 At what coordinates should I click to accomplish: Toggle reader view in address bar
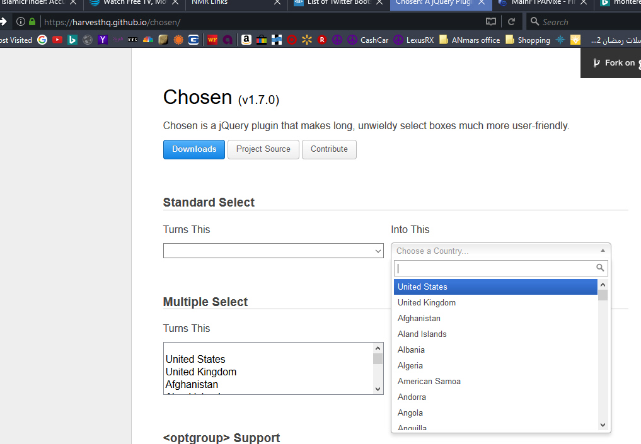[x=491, y=21]
